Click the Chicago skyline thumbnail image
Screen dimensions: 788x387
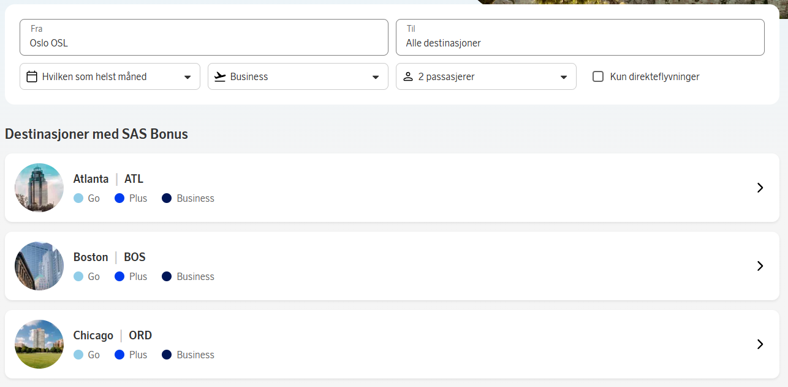pos(39,344)
